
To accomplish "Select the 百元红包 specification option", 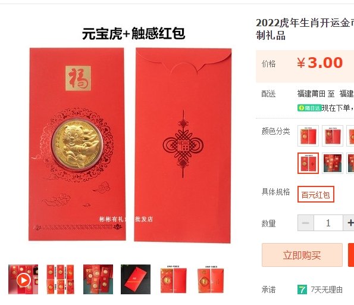I will (315, 194).
